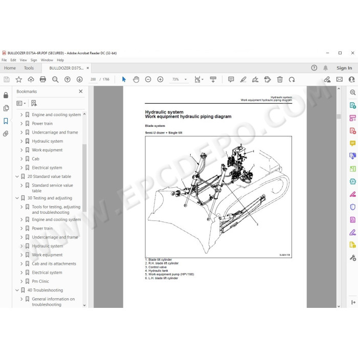
Task: Open the find text magnifier tool
Action: pyautogui.click(x=55, y=79)
